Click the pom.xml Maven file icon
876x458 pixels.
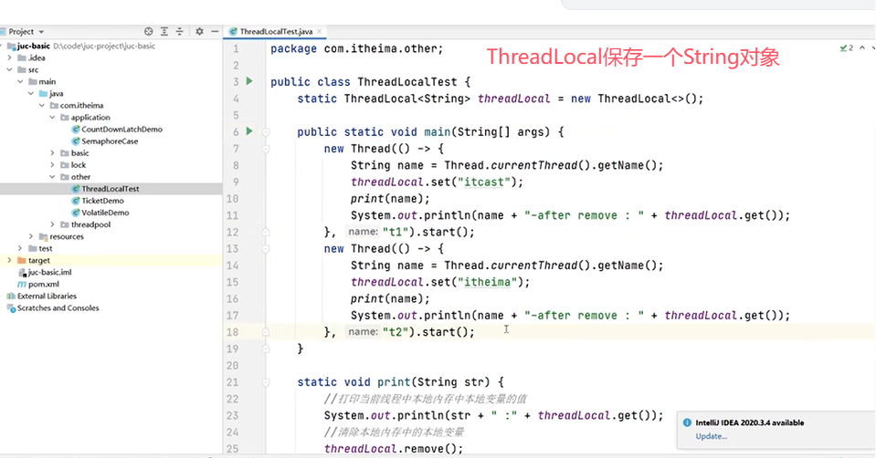click(x=22, y=285)
